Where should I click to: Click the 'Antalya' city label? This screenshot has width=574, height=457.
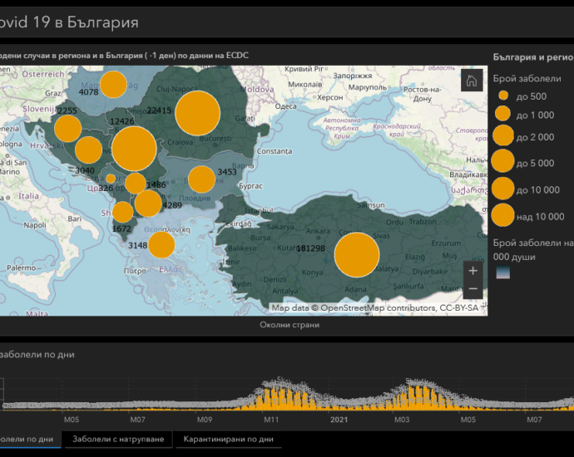pos(285,291)
